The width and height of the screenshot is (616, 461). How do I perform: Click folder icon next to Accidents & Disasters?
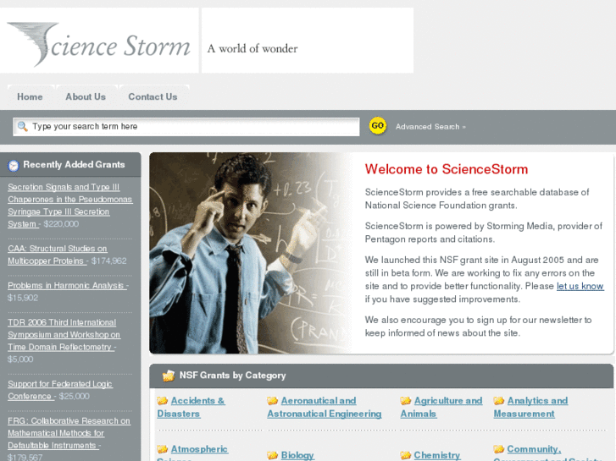coord(162,401)
